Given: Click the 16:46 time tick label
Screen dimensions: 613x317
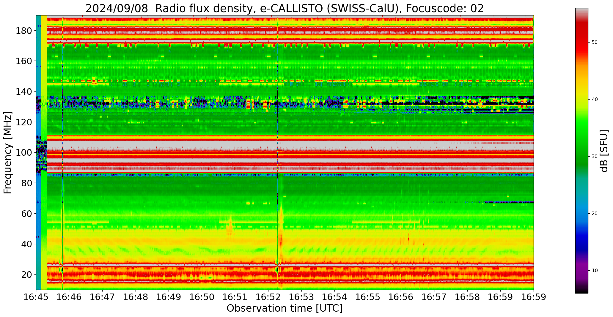Looking at the screenshot, I should 69,297.
